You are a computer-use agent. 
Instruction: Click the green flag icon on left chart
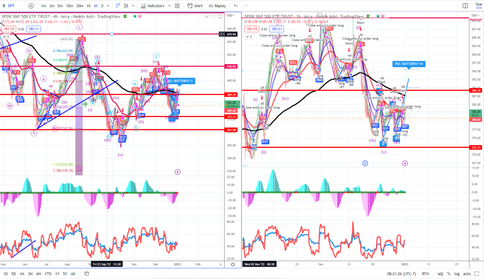[x=125, y=16]
